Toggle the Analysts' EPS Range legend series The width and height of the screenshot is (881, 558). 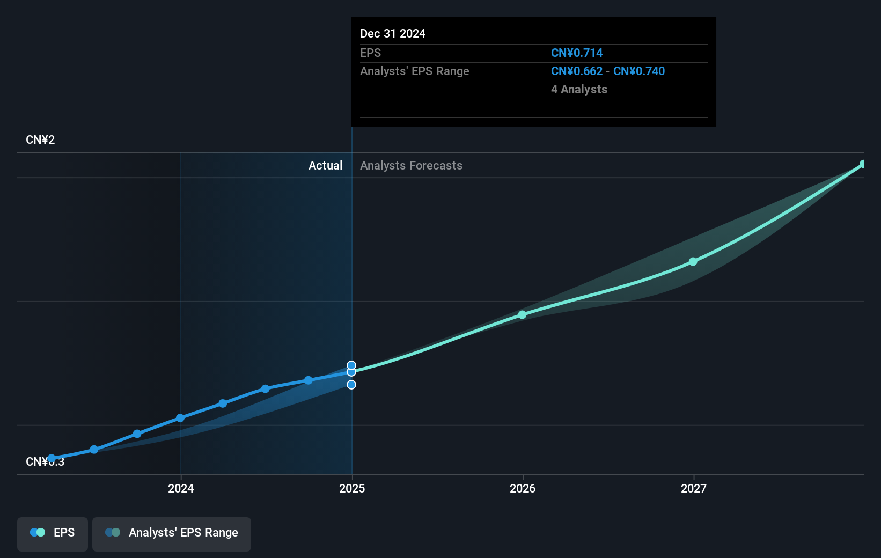point(172,534)
